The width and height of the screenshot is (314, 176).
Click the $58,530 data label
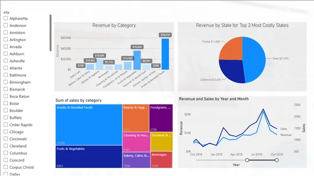tap(165, 35)
